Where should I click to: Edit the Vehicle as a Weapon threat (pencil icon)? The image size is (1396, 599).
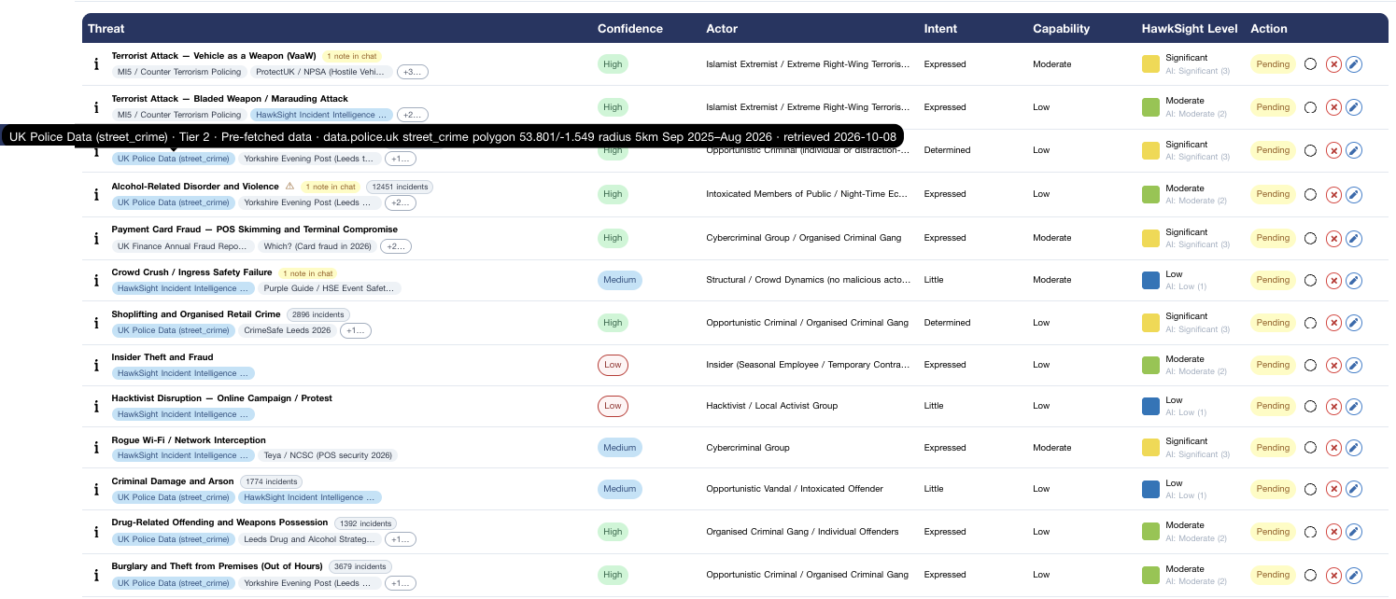pyautogui.click(x=1354, y=64)
